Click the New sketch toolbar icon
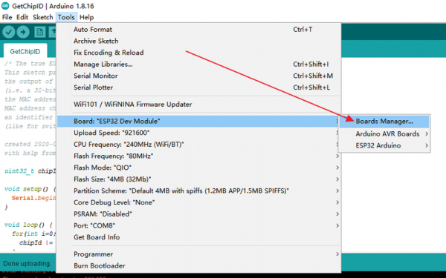 (40, 32)
